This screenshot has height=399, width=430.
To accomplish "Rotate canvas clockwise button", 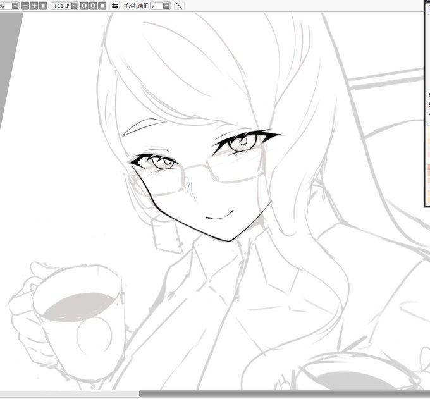I will pos(93,6).
